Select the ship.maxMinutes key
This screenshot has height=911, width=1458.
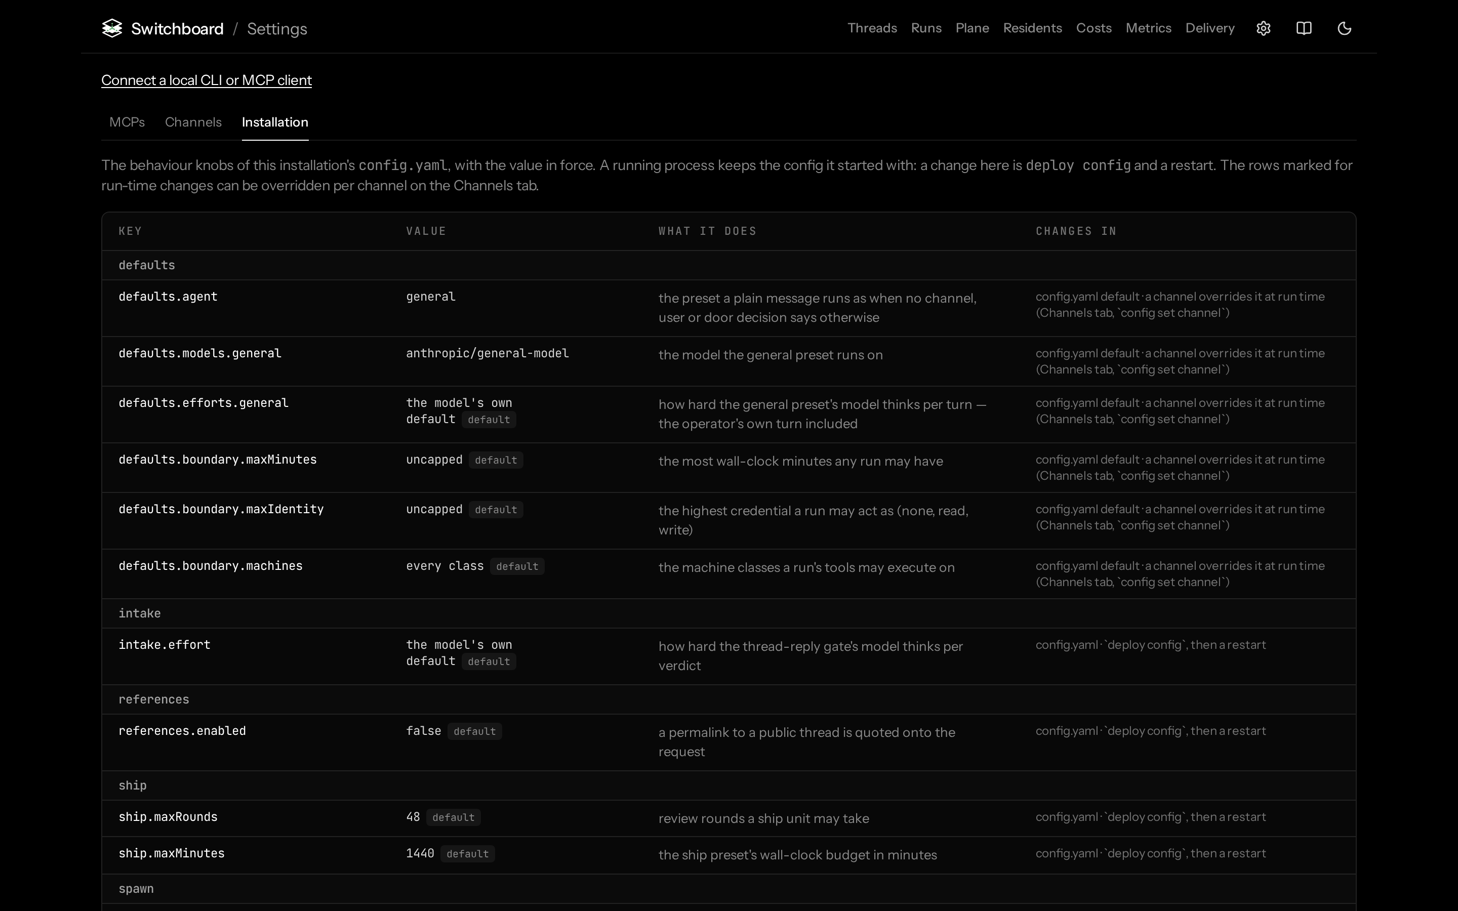tap(172, 853)
